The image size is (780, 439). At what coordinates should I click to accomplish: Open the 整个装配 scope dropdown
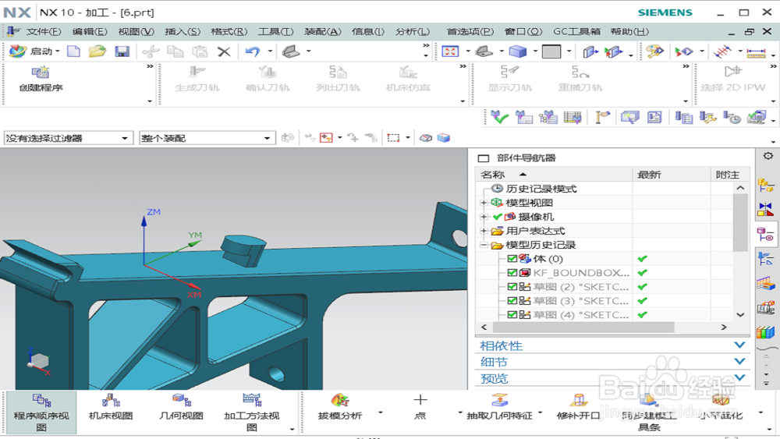(207, 138)
